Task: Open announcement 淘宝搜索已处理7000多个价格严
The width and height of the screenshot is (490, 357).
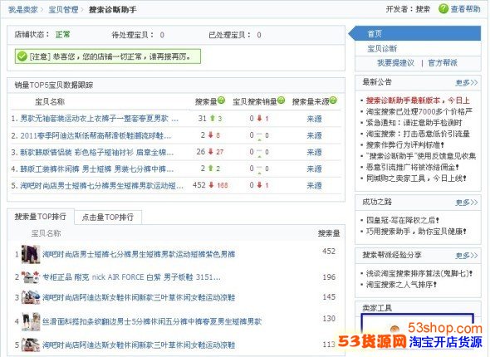Action: pos(419,111)
